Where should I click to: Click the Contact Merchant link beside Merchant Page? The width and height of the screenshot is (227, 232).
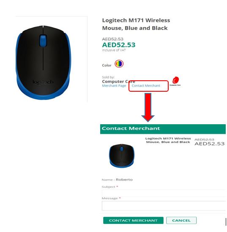click(146, 86)
